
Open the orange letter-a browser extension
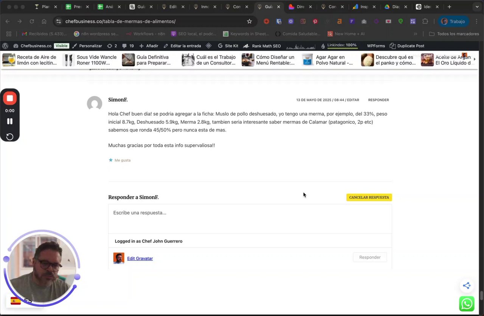point(339,22)
